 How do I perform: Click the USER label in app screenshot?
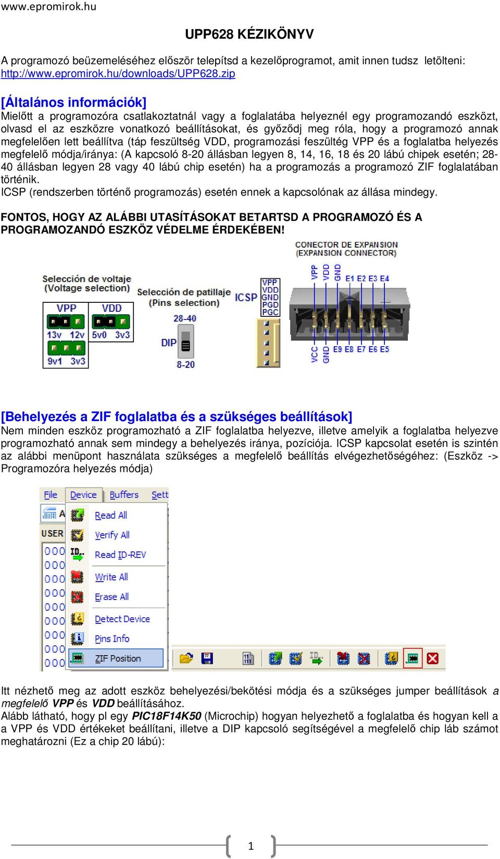(x=52, y=533)
